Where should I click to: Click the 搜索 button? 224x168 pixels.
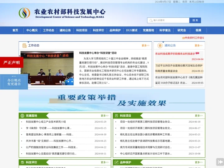(195, 21)
